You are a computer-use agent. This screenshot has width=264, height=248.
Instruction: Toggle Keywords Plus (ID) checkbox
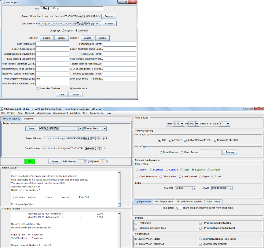[215, 140]
